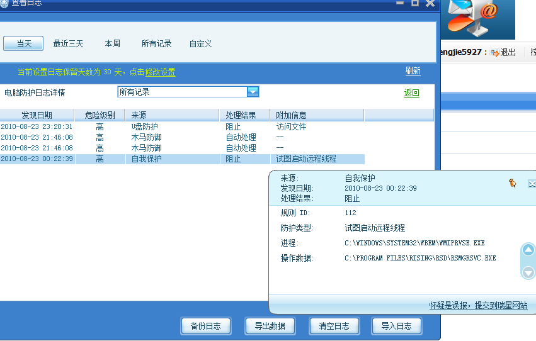Show 所有记录 time filter tab
Image resolution: width=536 pixels, height=341 pixels.
[x=157, y=43]
